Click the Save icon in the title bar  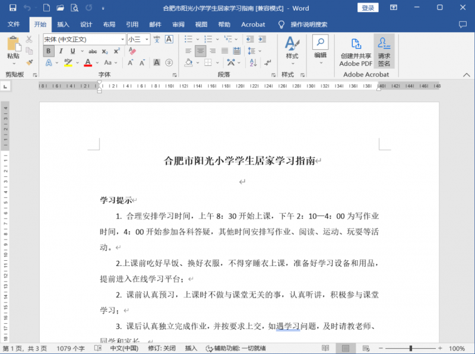[x=12, y=8]
